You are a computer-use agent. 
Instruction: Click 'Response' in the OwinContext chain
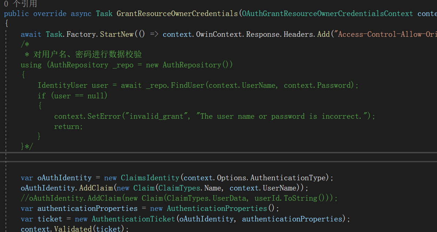[263, 34]
